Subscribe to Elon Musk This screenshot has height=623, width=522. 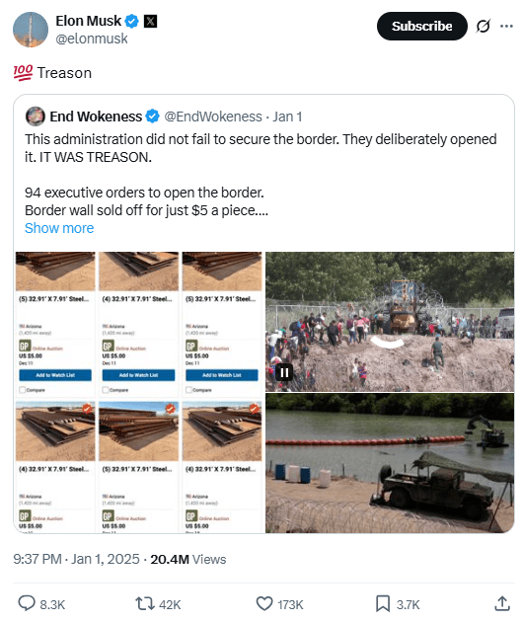pyautogui.click(x=422, y=27)
